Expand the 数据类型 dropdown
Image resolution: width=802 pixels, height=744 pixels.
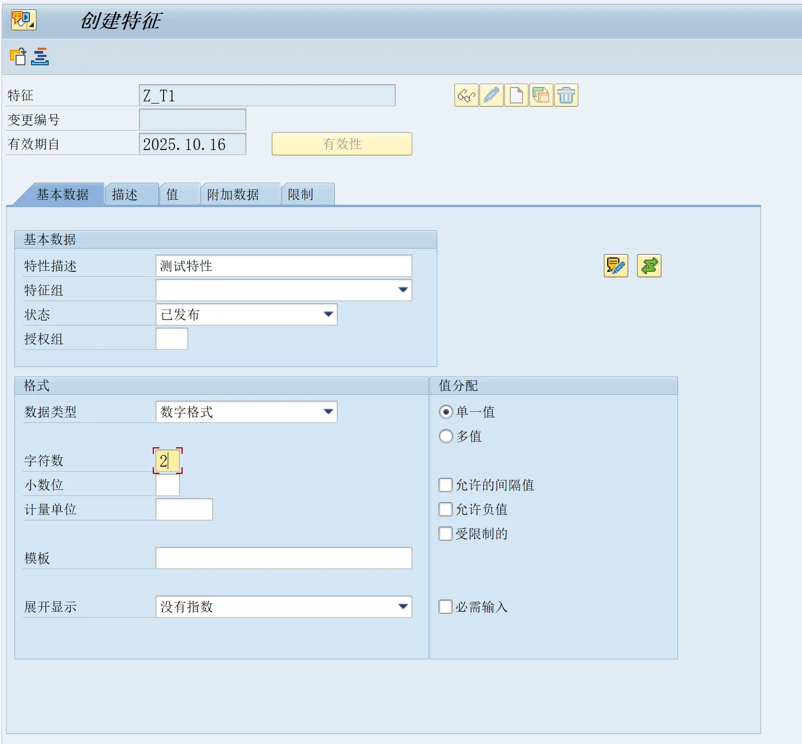coord(328,412)
